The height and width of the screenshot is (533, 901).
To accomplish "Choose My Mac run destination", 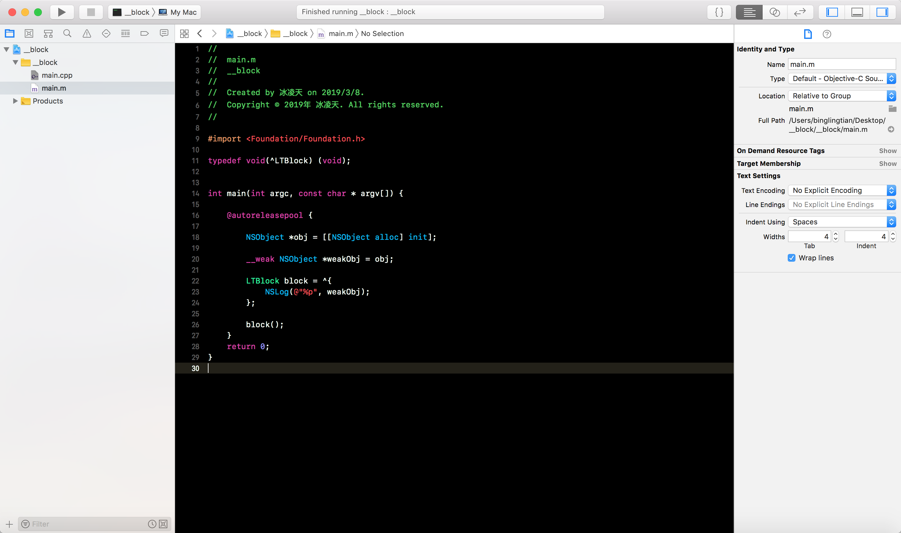I will coord(178,12).
